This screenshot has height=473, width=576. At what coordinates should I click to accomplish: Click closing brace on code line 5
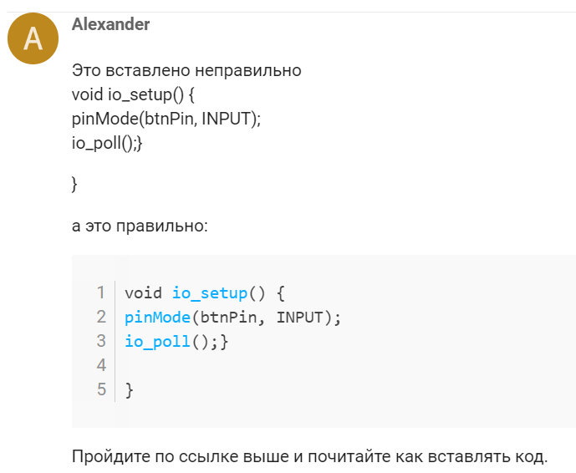click(130, 390)
